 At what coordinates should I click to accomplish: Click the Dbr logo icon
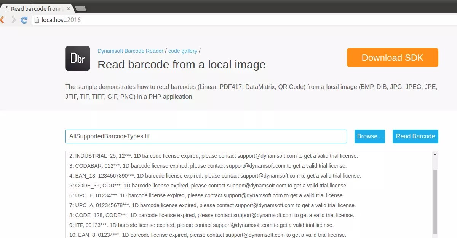pyautogui.click(x=77, y=58)
